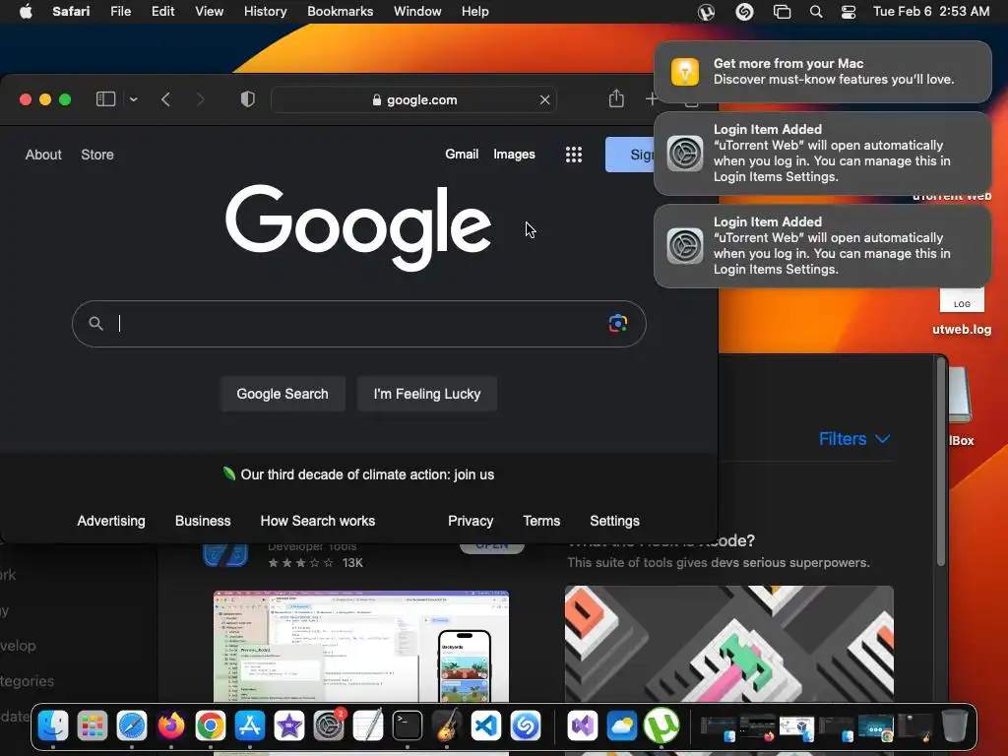
Task: Open the Settings footer menu on Google
Action: tap(614, 521)
